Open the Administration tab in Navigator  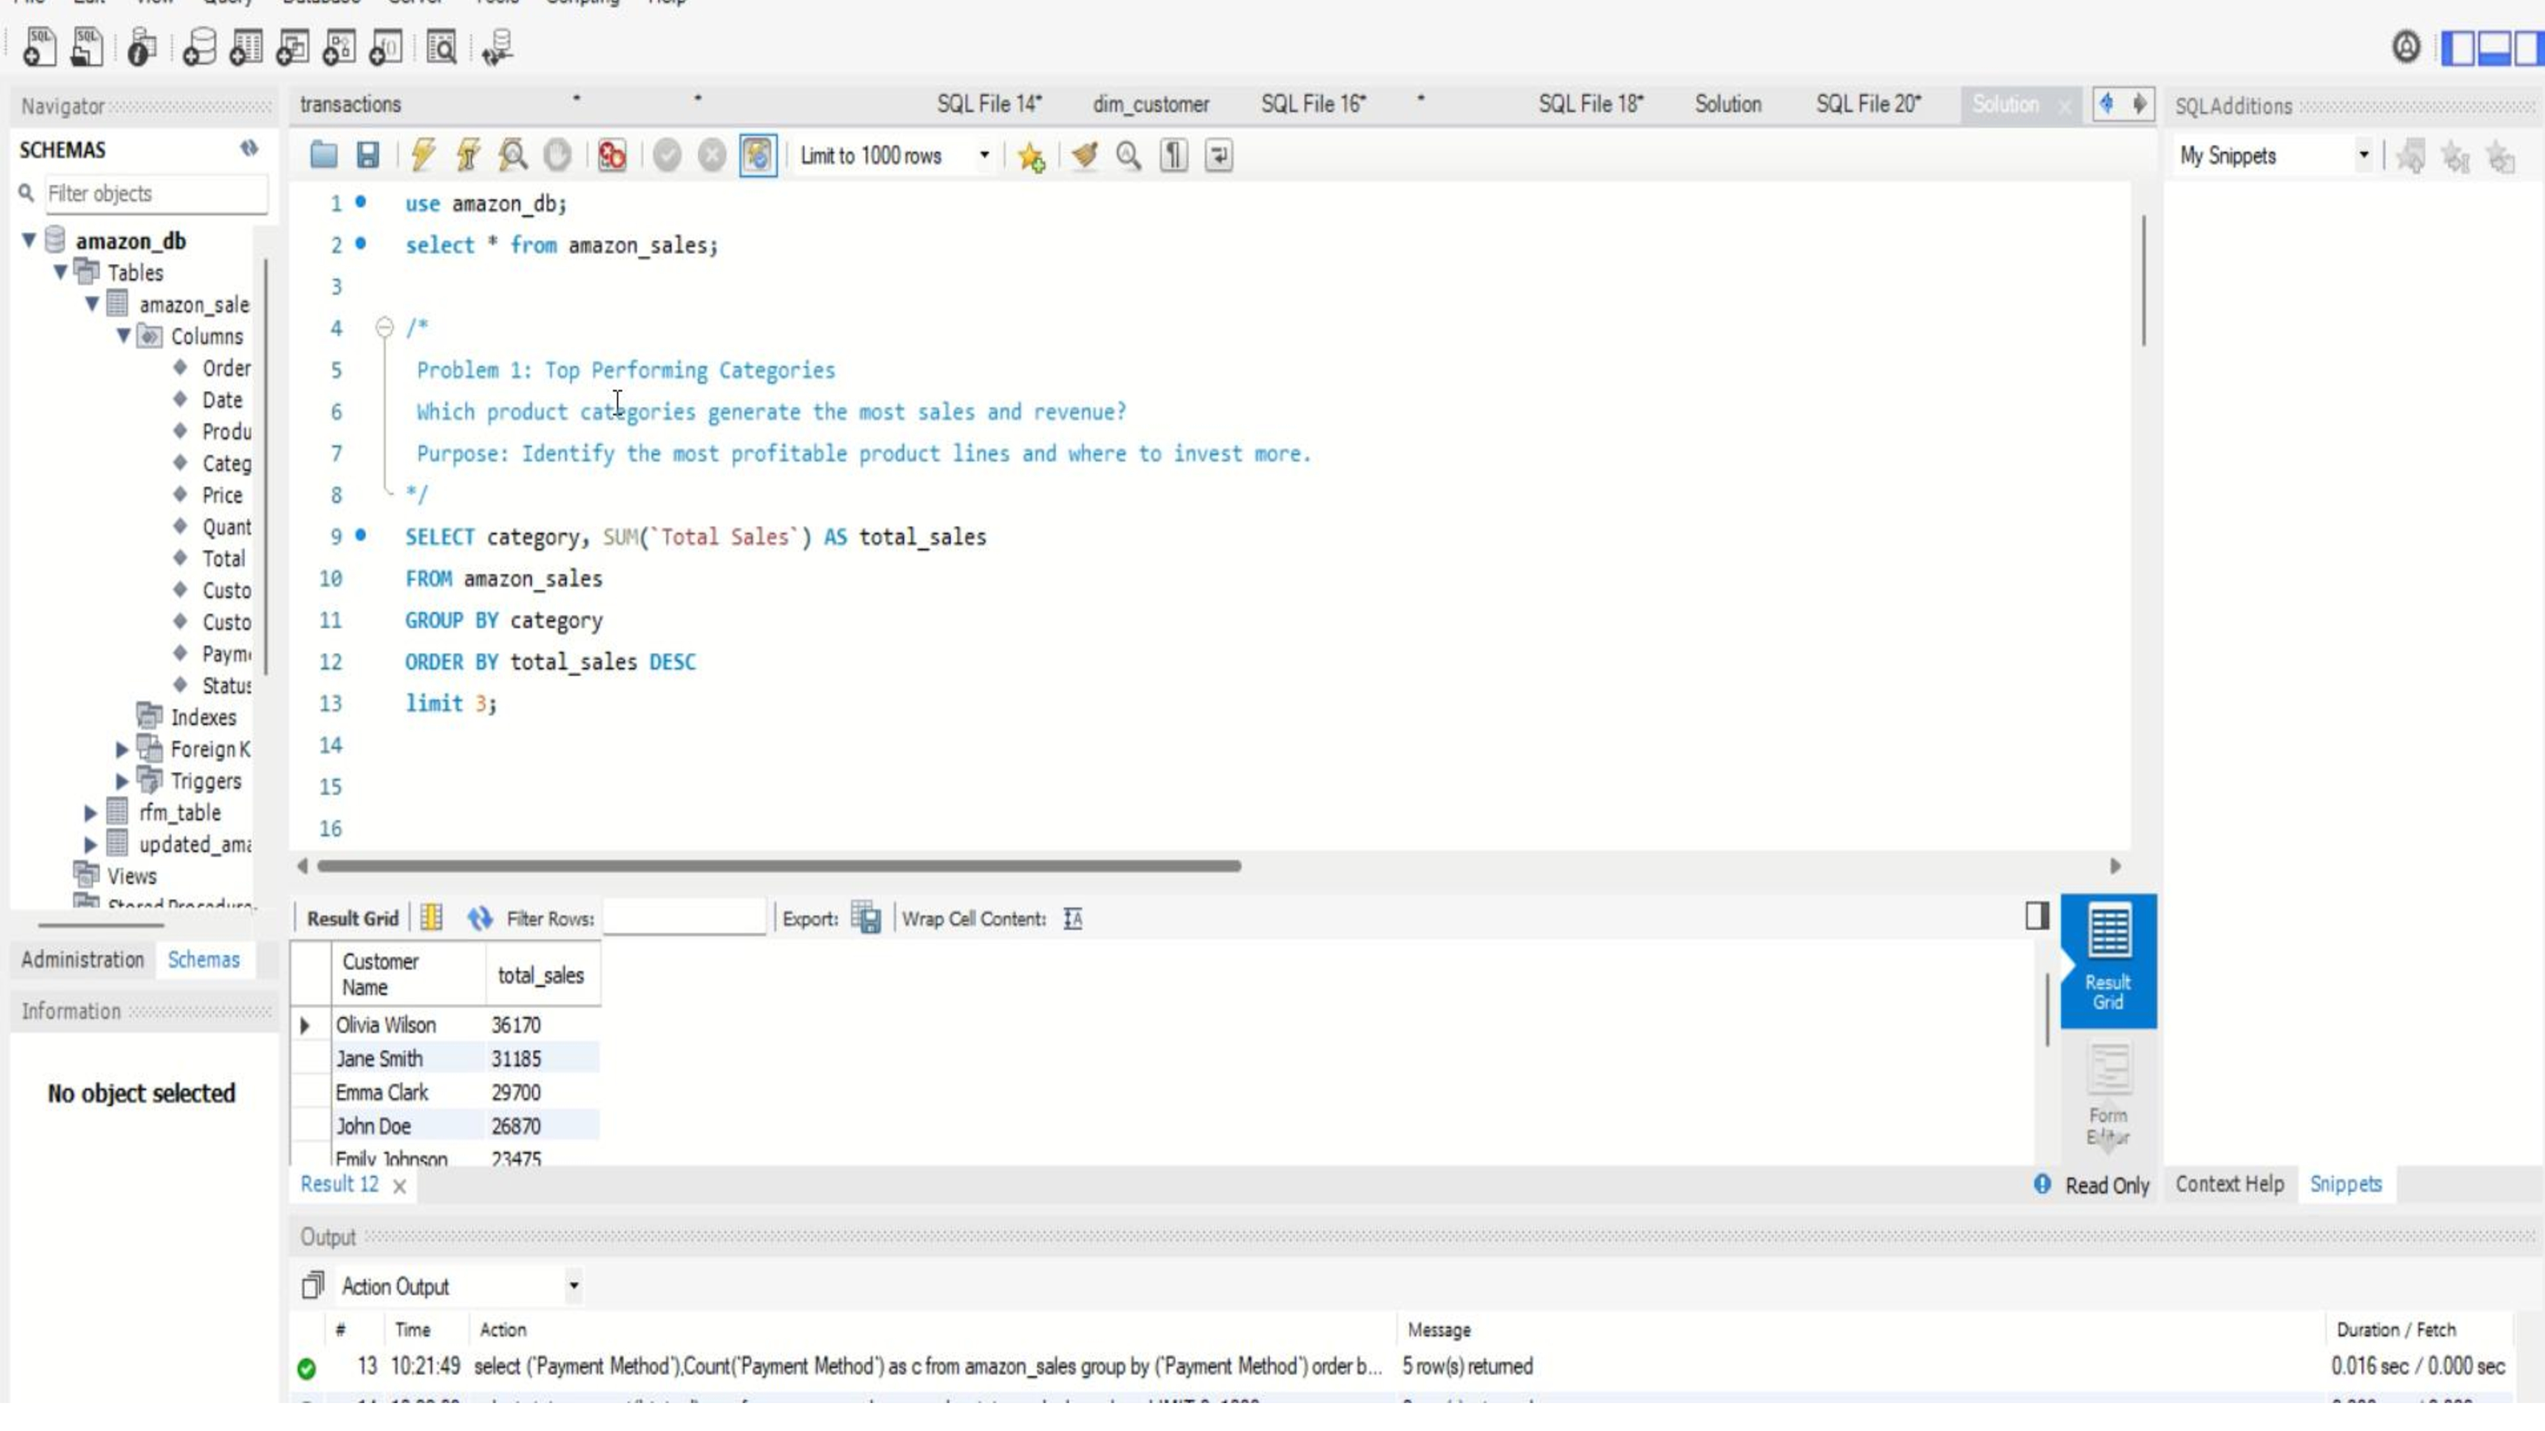coord(83,960)
